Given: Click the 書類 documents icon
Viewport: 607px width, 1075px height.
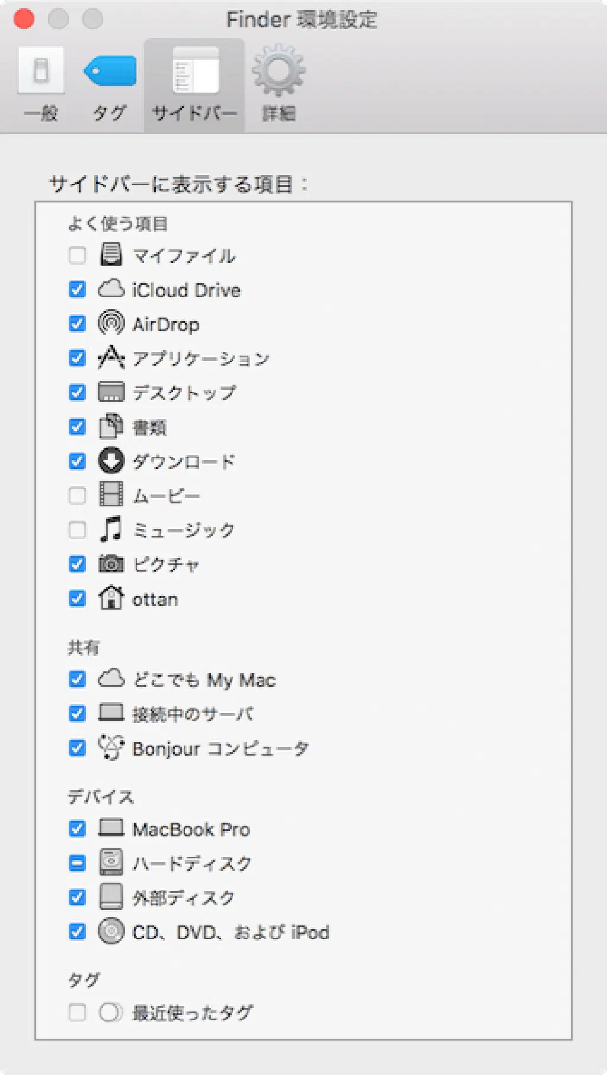Looking at the screenshot, I should (x=111, y=427).
